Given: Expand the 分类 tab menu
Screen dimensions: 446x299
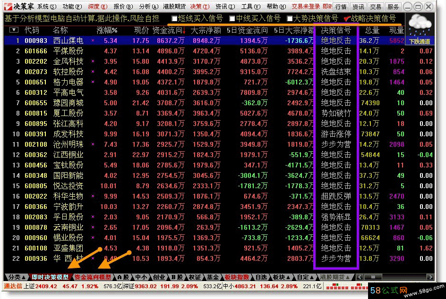Looking at the screenshot, I should (x=17, y=277).
